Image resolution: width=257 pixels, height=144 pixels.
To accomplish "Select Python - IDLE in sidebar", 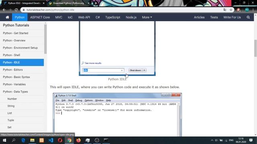I will pyautogui.click(x=22, y=62).
